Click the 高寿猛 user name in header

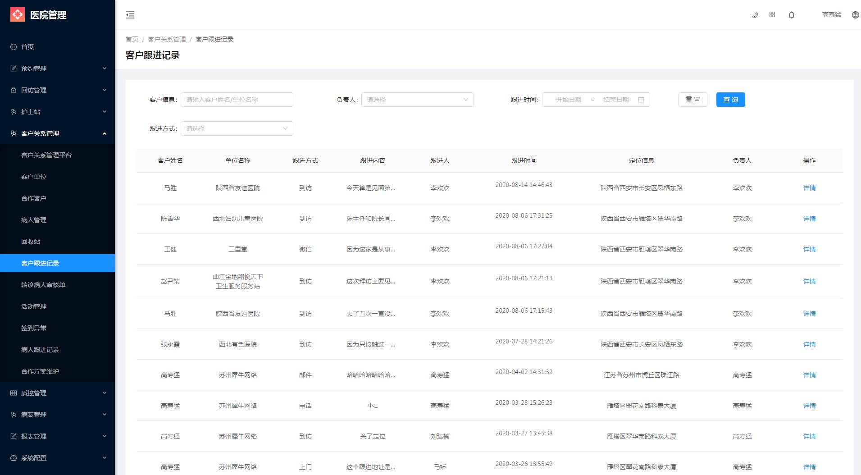click(x=832, y=15)
